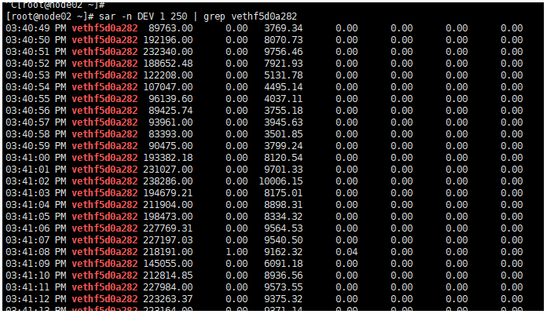The width and height of the screenshot is (547, 314).
Task: Click vethf5d0a282 in the 03:41:02 row
Action: pyautogui.click(x=105, y=181)
